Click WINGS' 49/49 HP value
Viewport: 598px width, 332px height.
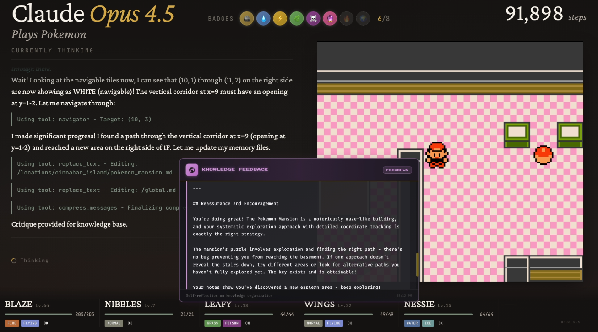click(x=387, y=315)
